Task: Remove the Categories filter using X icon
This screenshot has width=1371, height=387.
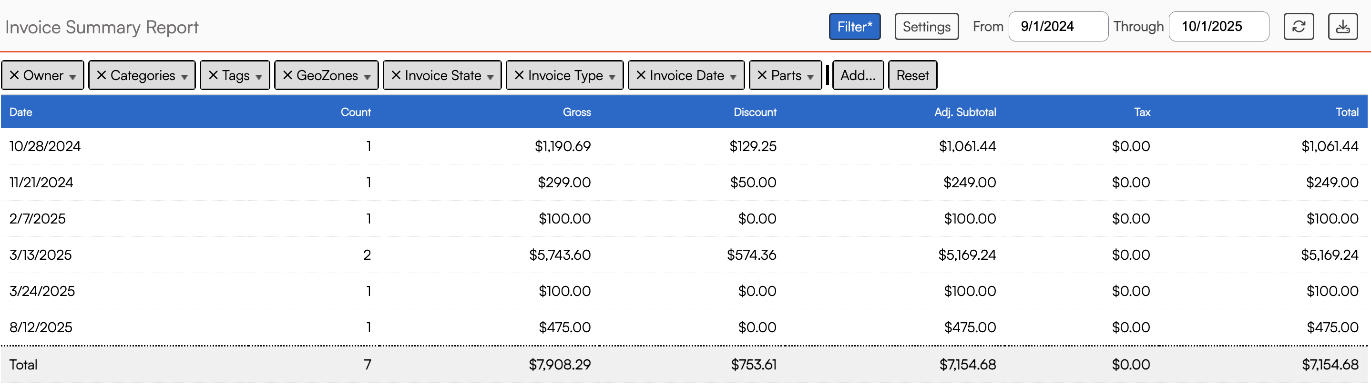Action: pos(102,76)
